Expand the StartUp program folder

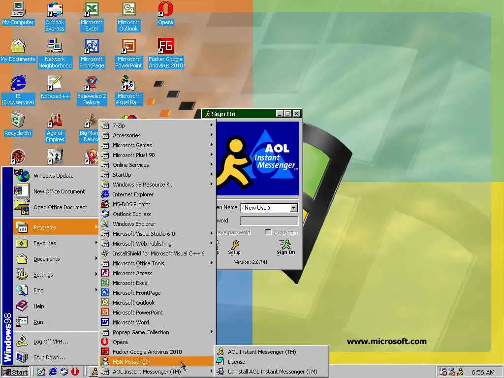pyautogui.click(x=157, y=175)
